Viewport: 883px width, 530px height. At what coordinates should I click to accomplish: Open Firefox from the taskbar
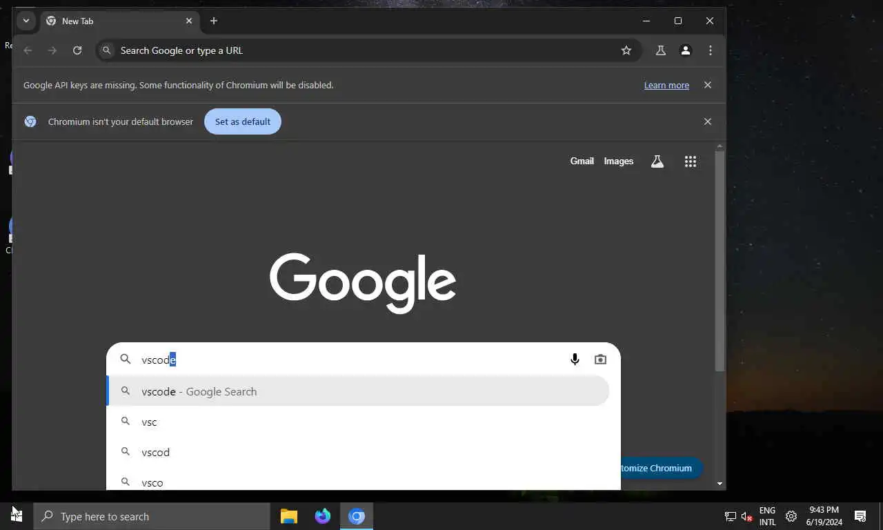pyautogui.click(x=323, y=516)
